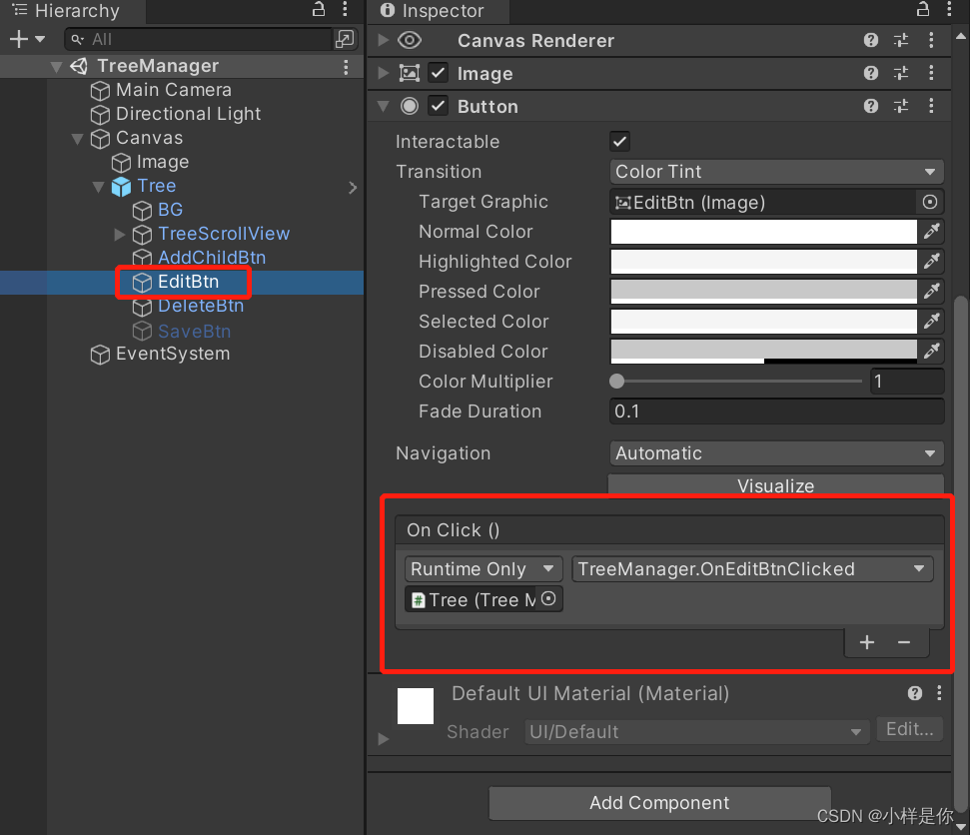Click the Add Component button
The width and height of the screenshot is (970, 835).
click(658, 803)
